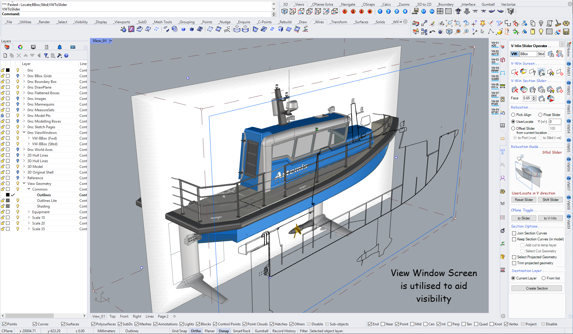
Task: Open the _Render menu
Action: [44, 22]
